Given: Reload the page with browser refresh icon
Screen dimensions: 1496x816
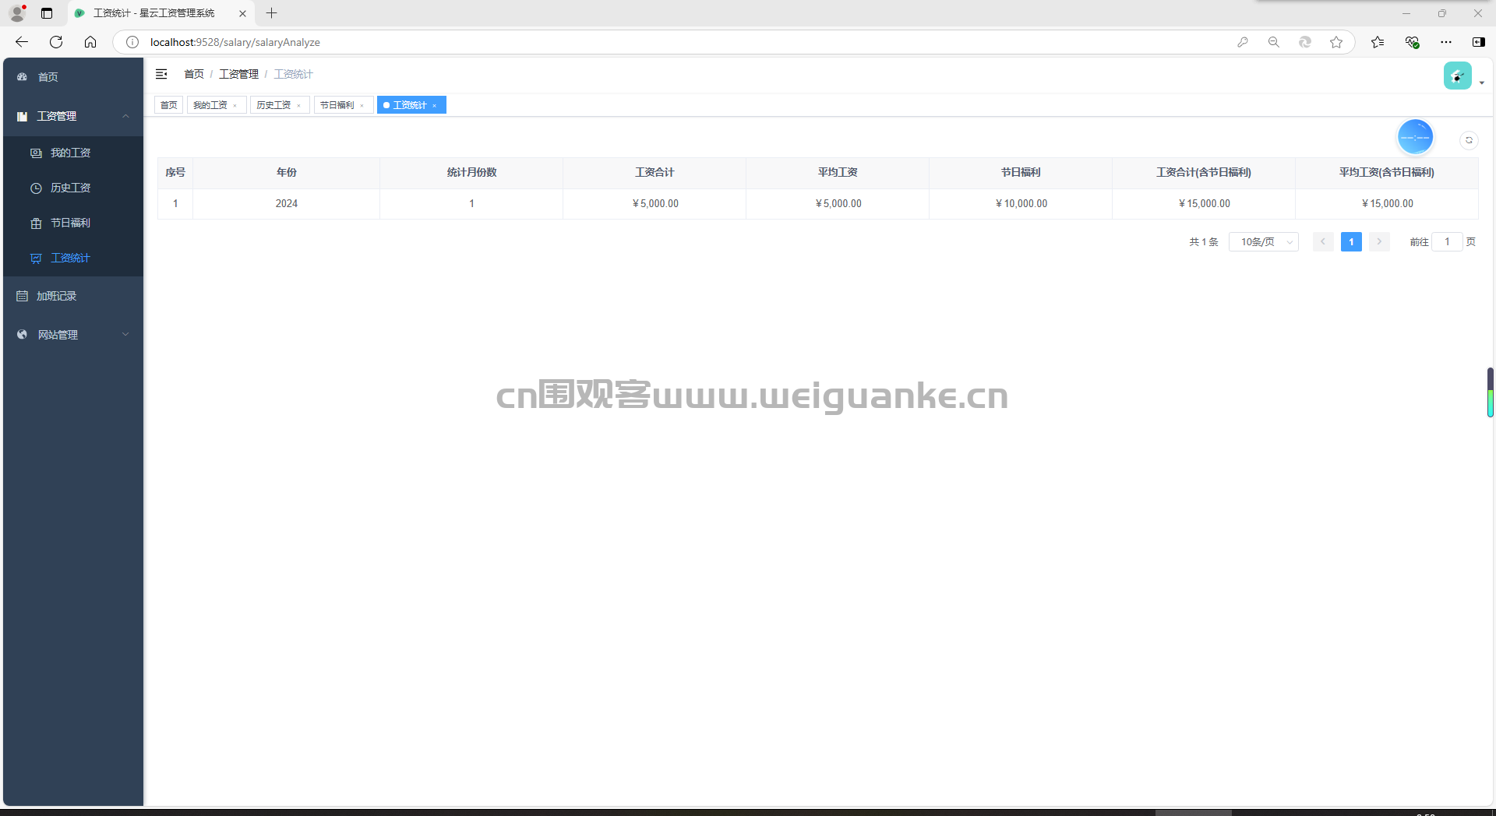Looking at the screenshot, I should (x=56, y=42).
